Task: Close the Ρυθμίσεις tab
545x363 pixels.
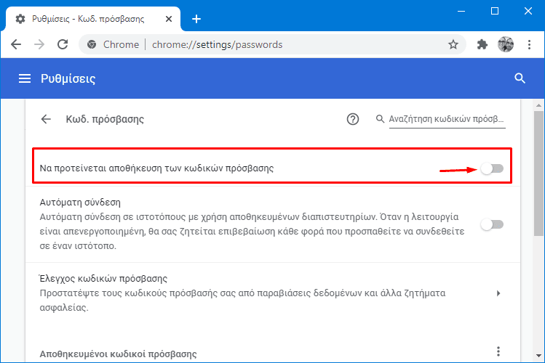Action: tap(169, 19)
